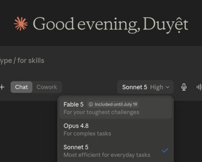Click the orange Claude starburst logo
Image resolution: width=202 pixels, height=162 pixels.
tap(21, 24)
